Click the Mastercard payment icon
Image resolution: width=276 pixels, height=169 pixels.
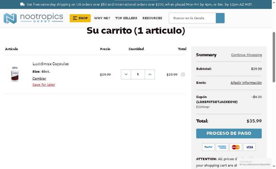236,147
